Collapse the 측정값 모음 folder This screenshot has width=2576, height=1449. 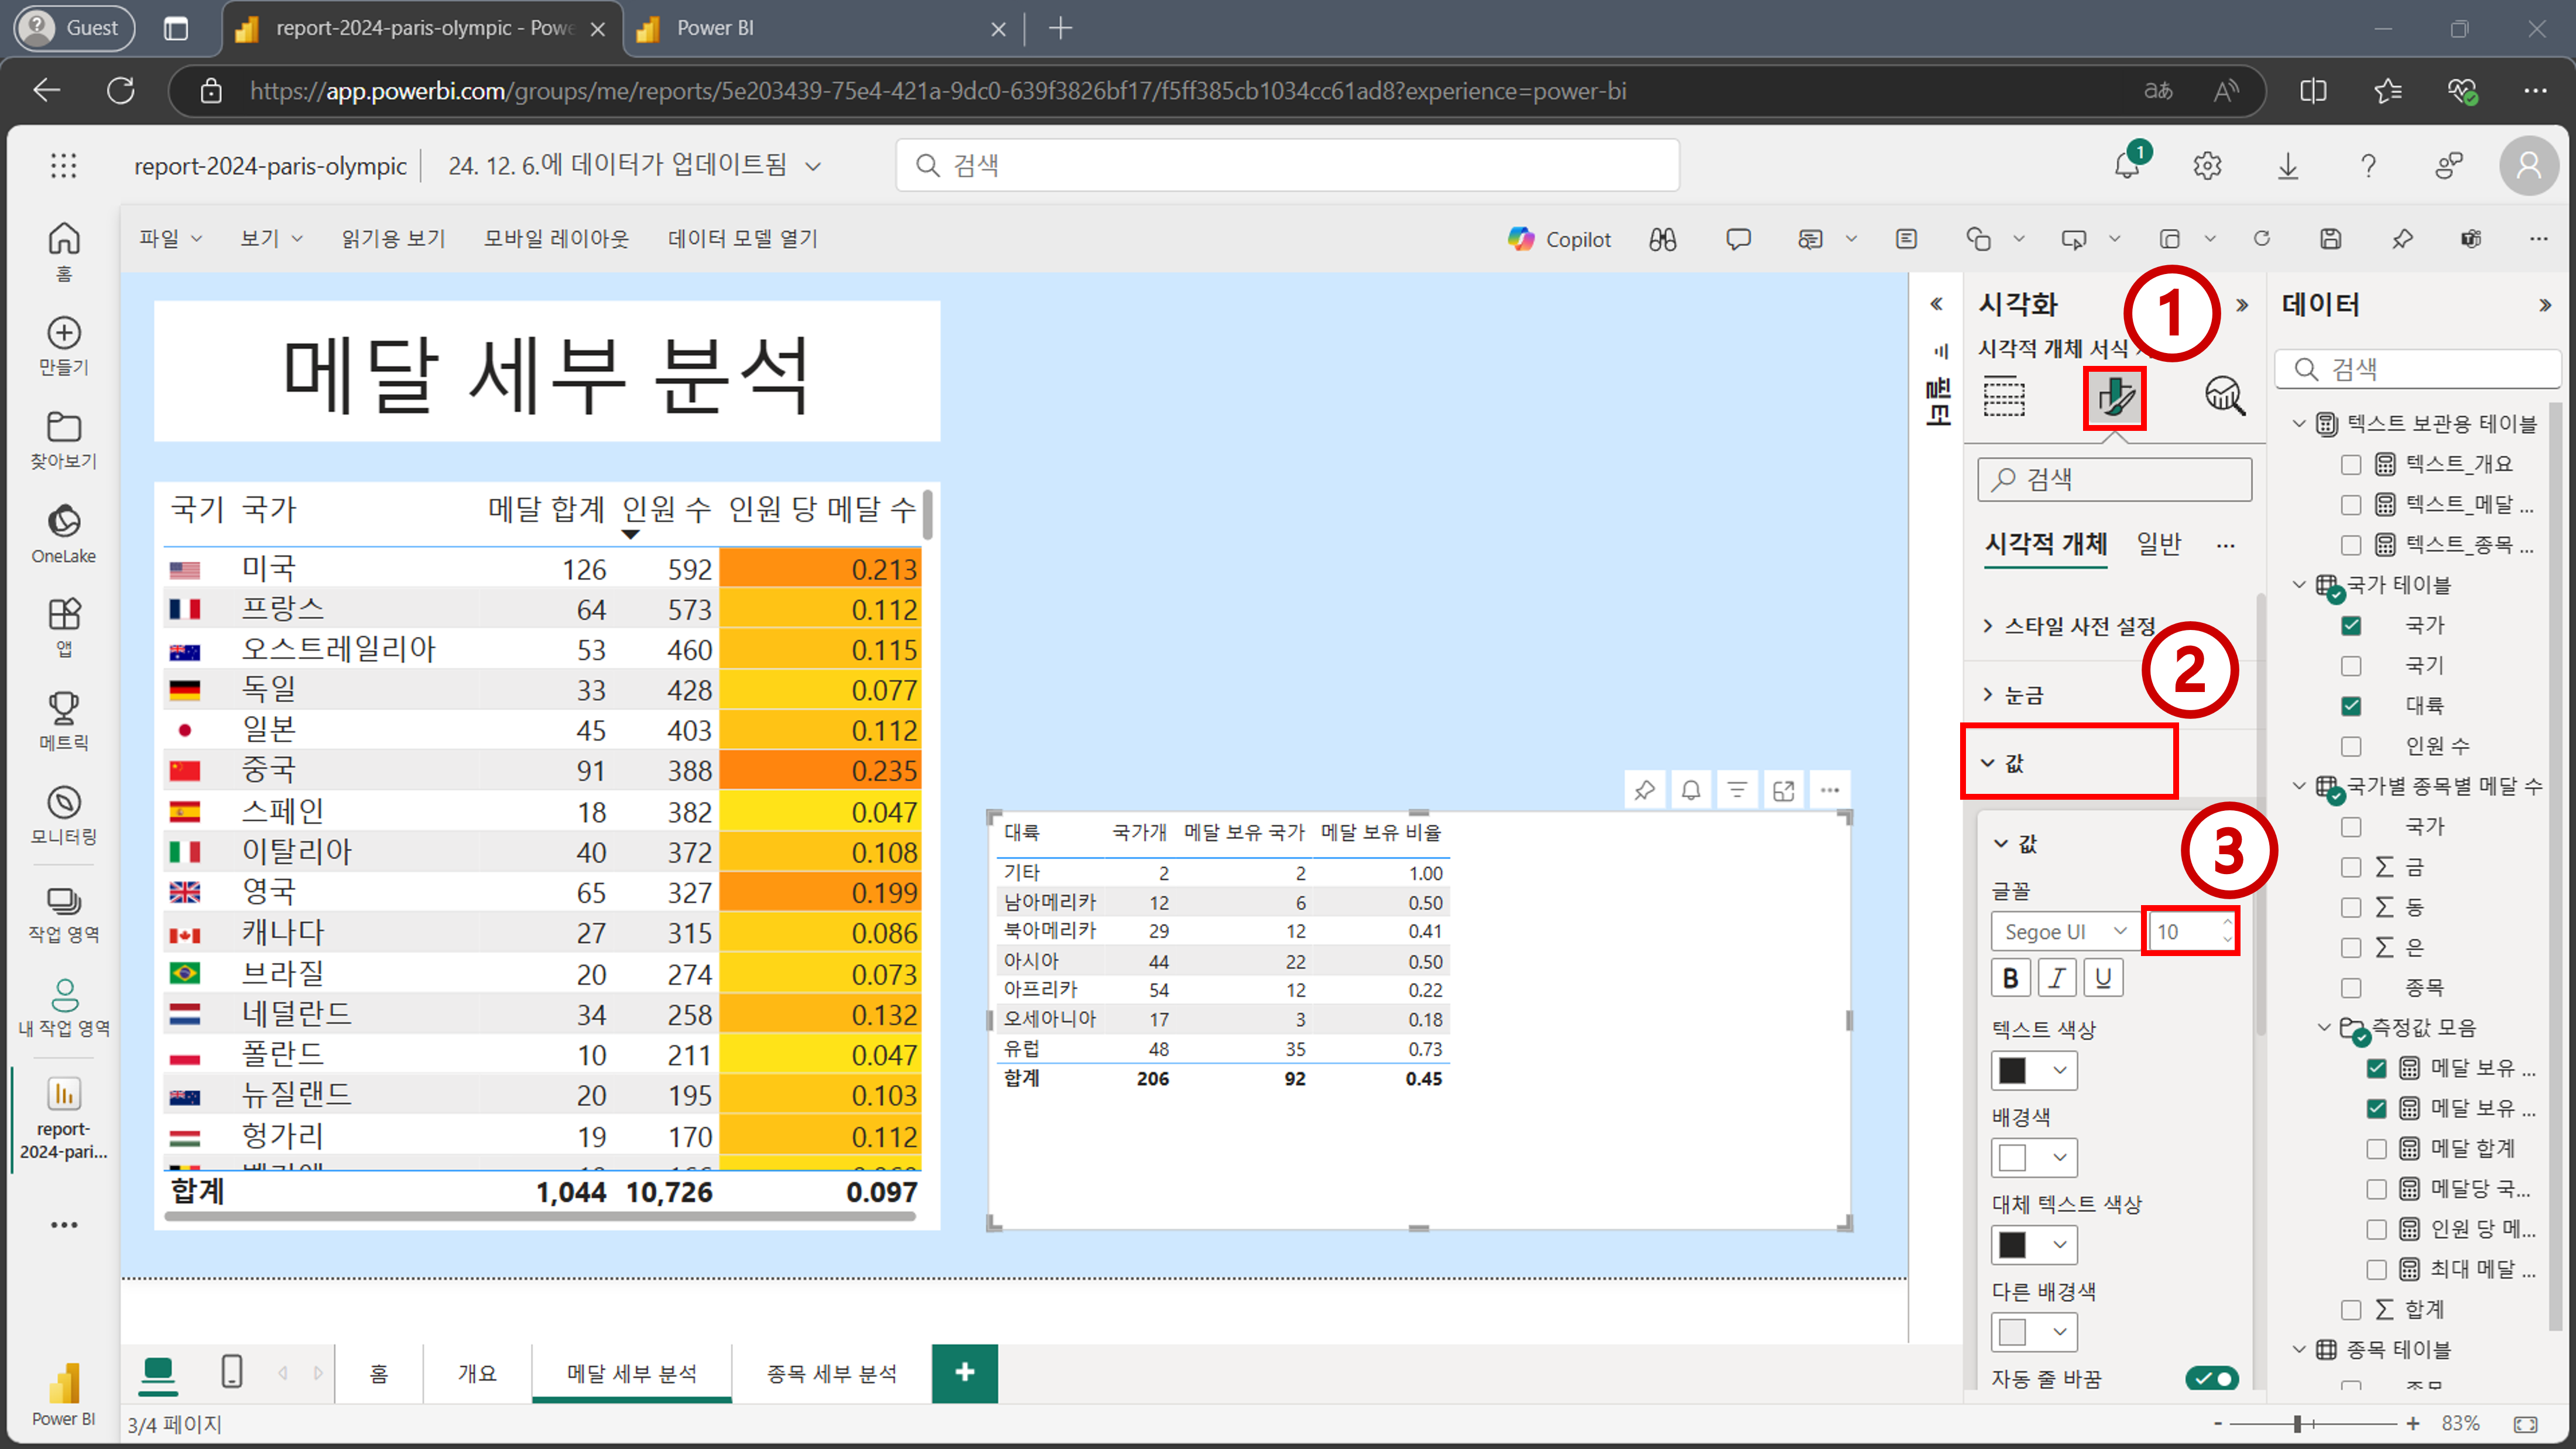pos(2324,1028)
